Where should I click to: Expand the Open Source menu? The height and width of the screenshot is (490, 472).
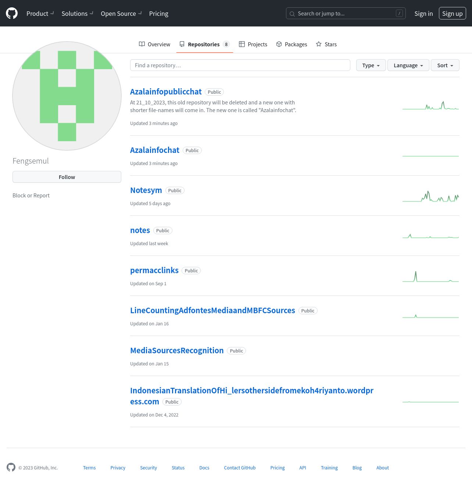(121, 14)
